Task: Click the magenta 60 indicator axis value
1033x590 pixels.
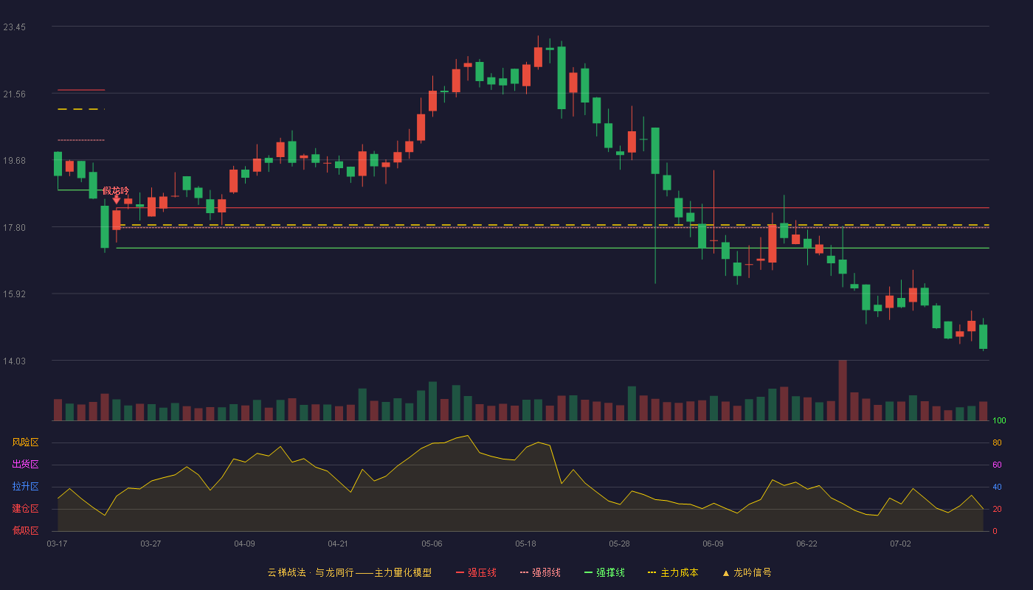Action: [997, 465]
